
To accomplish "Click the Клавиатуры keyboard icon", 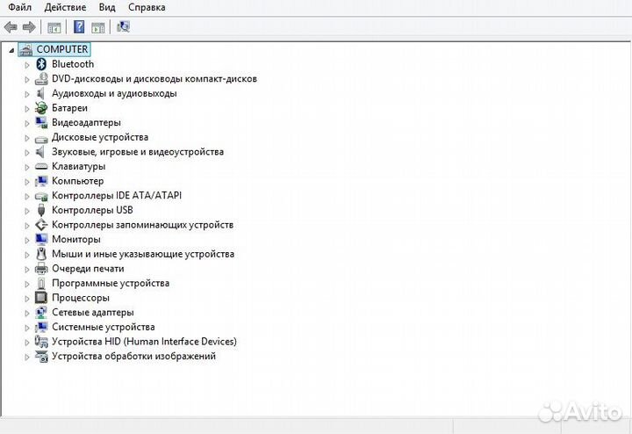I will (x=41, y=166).
